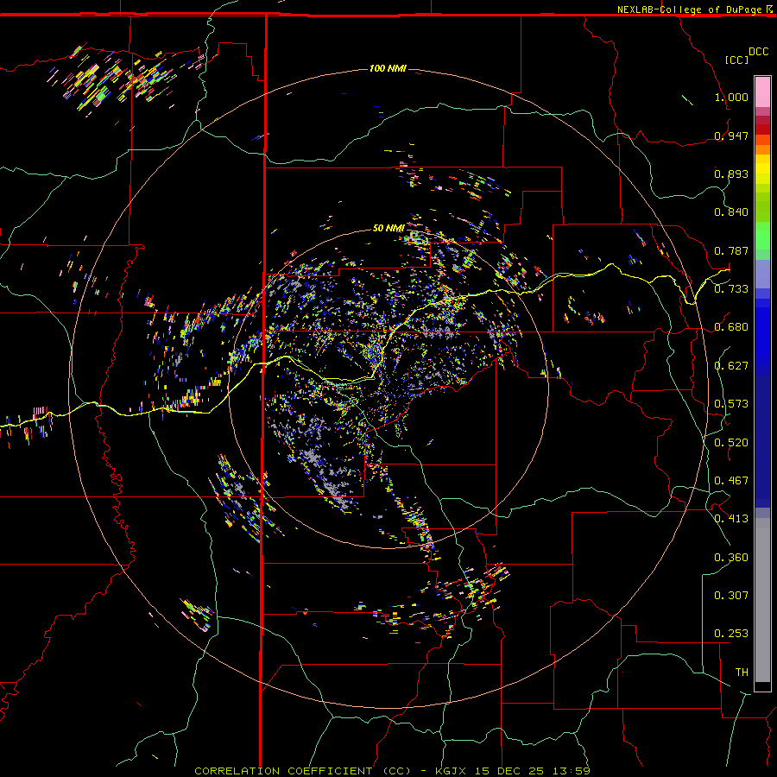The image size is (777, 777).
Task: Click the 0.573 legend value
Action: [x=731, y=404]
